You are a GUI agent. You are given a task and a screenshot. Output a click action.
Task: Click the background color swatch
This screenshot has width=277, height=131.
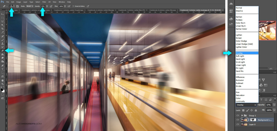[3, 91]
